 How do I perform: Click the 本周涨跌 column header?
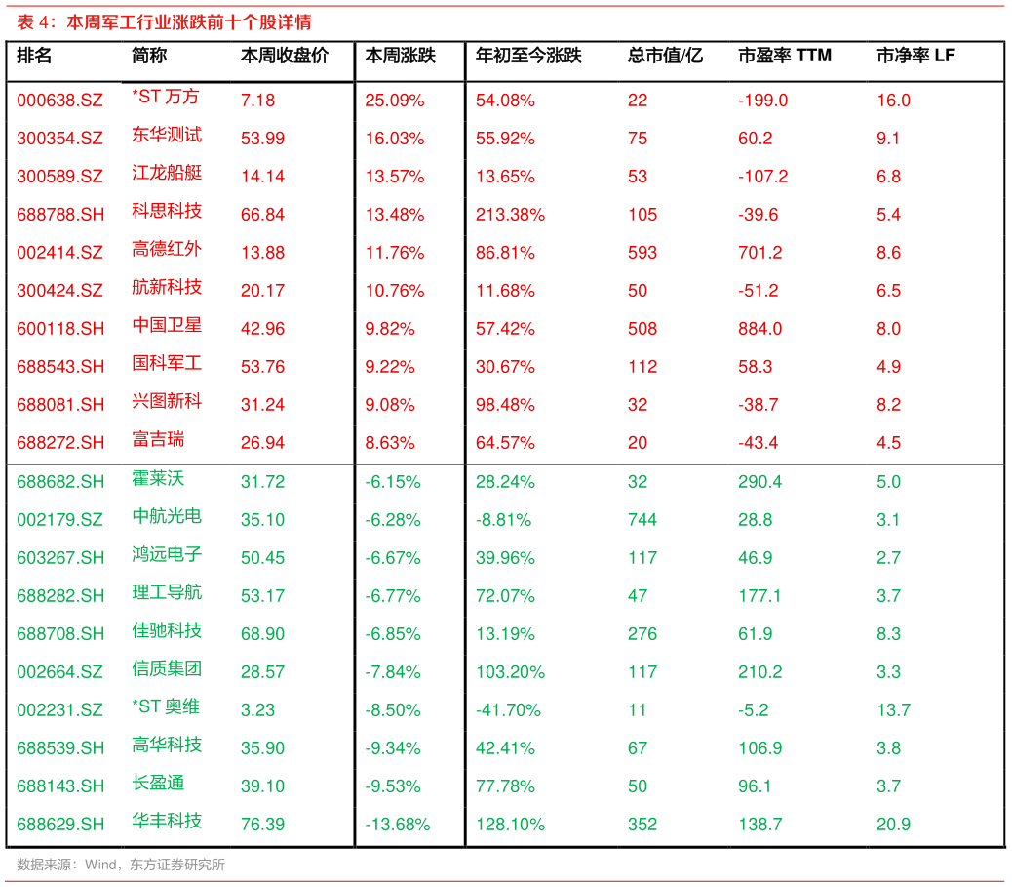pyautogui.click(x=400, y=56)
